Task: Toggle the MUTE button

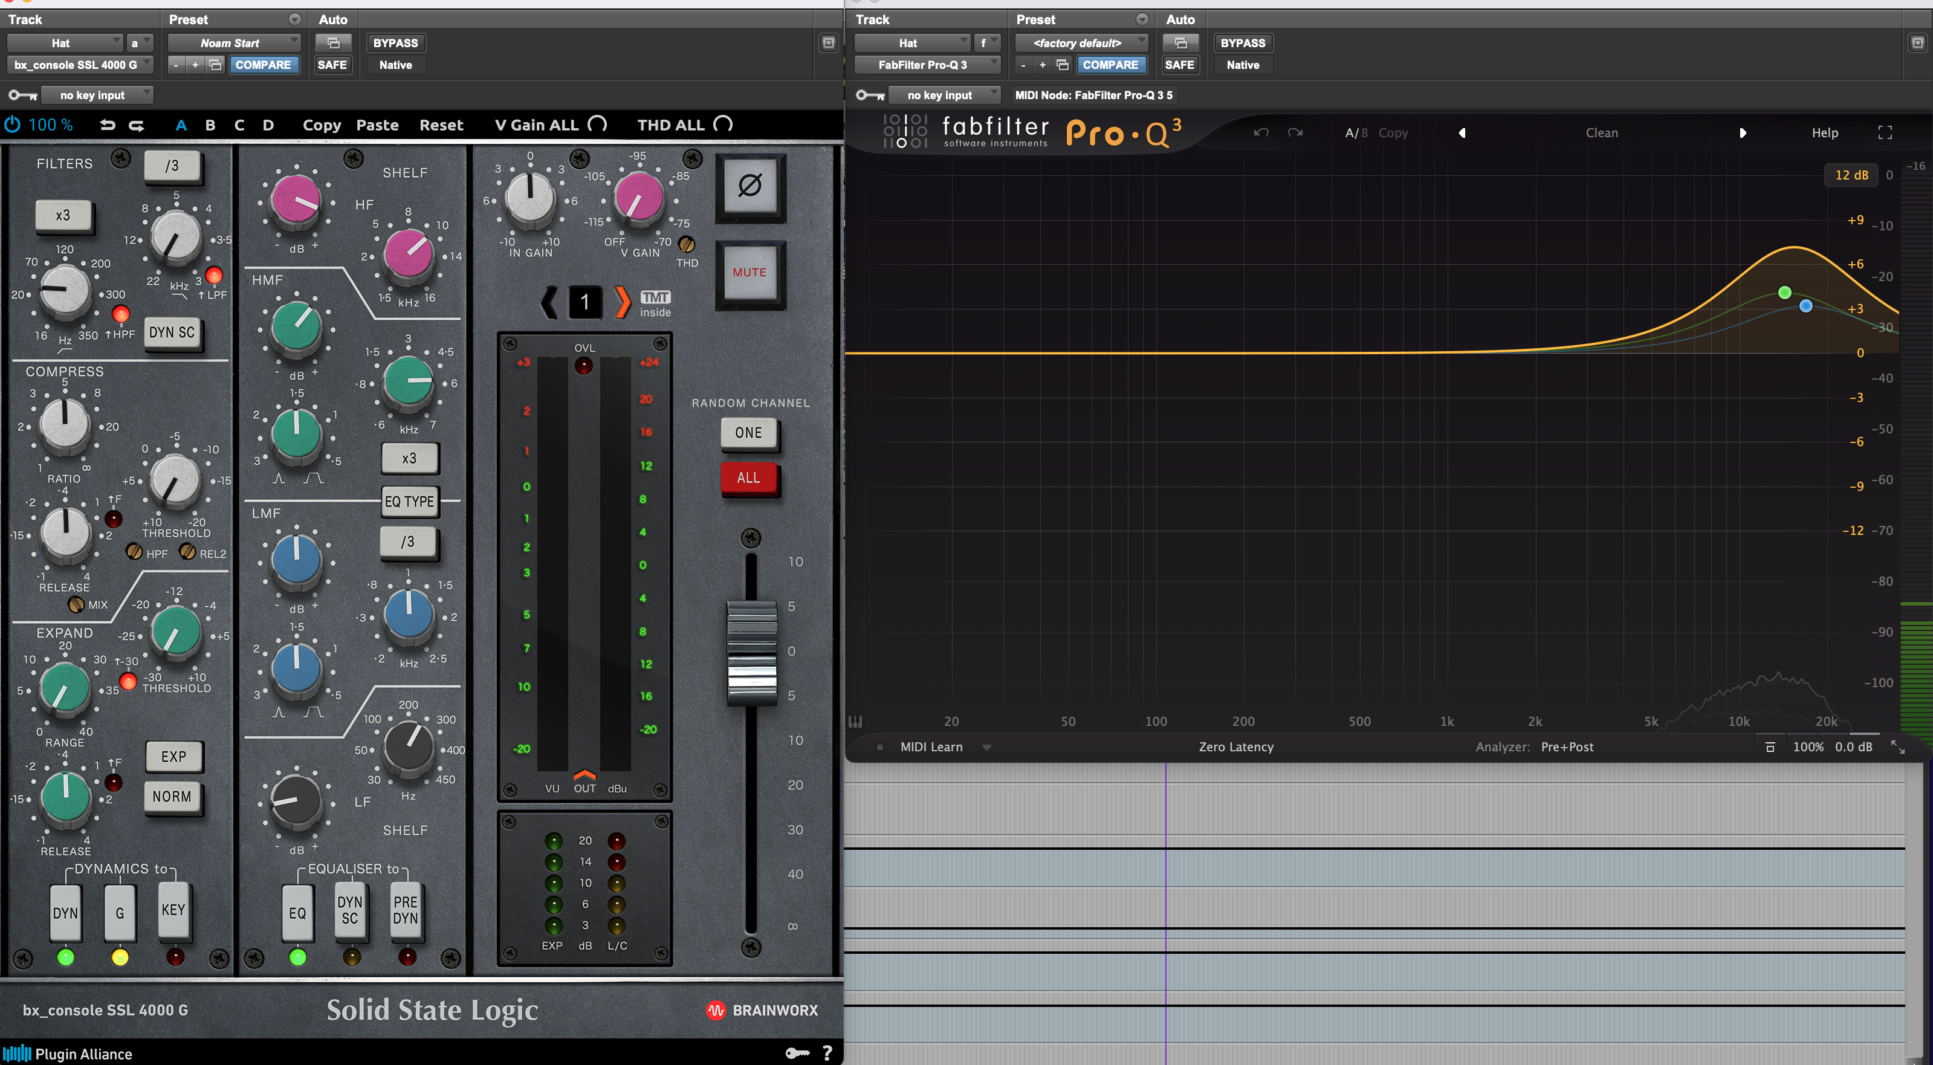Action: pyautogui.click(x=750, y=273)
